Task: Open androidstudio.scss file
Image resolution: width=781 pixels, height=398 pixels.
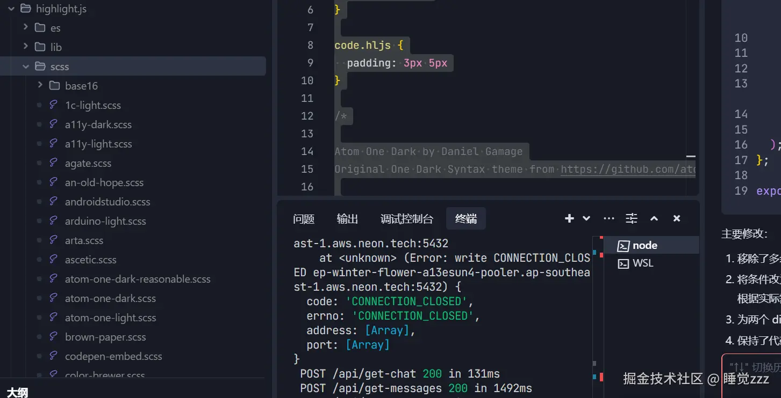Action: pos(108,202)
